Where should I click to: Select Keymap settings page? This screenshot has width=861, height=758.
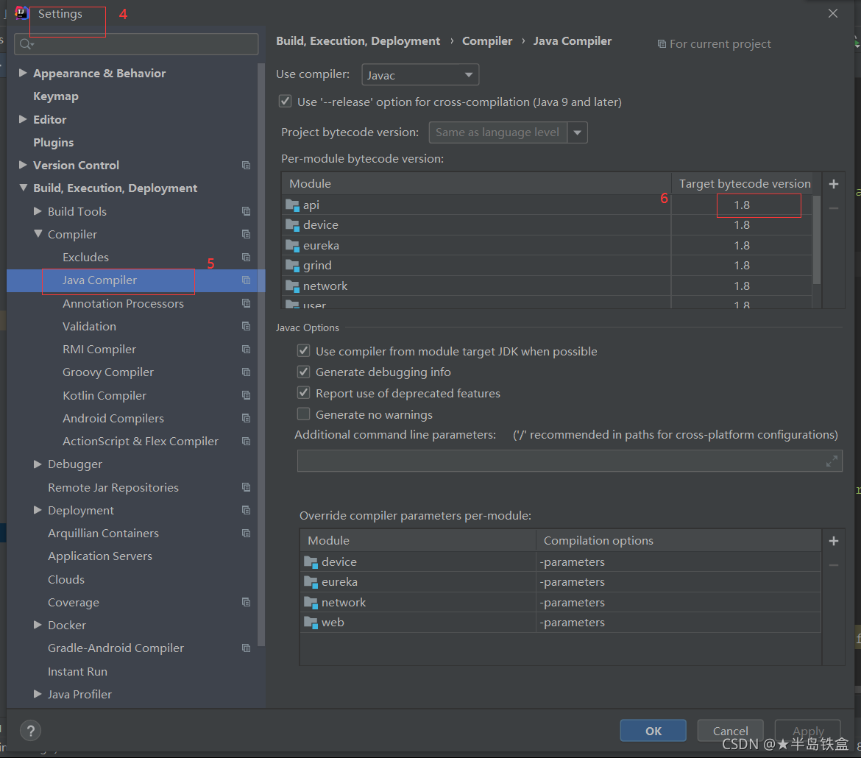pyautogui.click(x=55, y=96)
